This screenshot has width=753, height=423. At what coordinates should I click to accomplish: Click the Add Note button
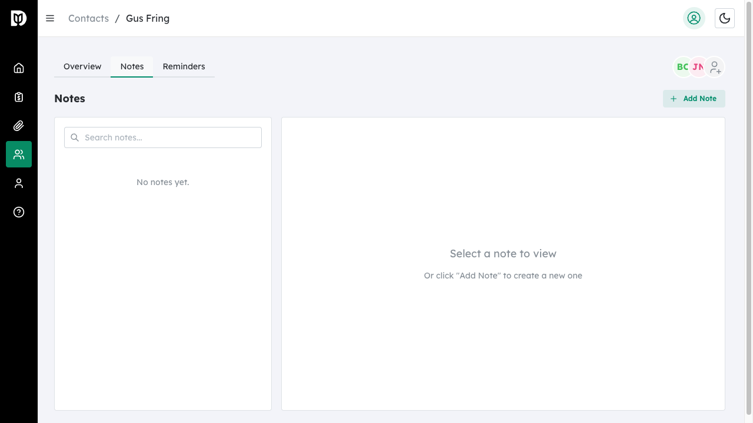[694, 98]
